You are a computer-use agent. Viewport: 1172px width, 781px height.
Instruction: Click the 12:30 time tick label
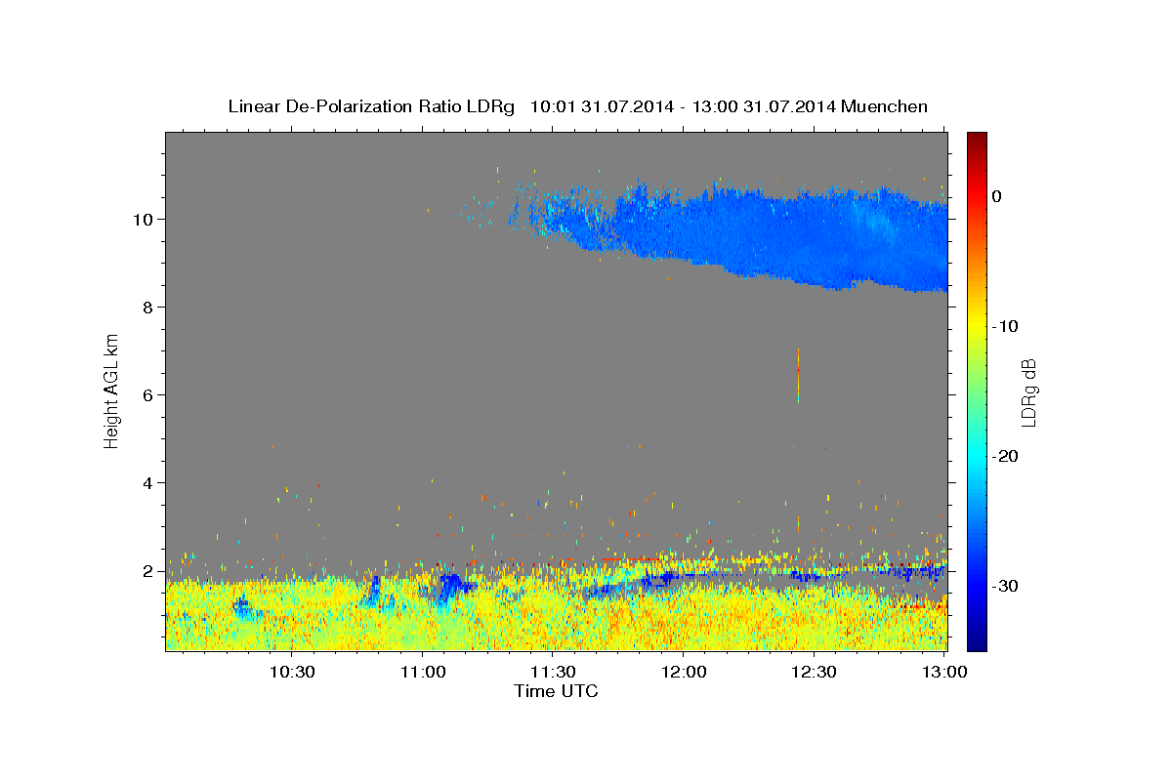814,672
